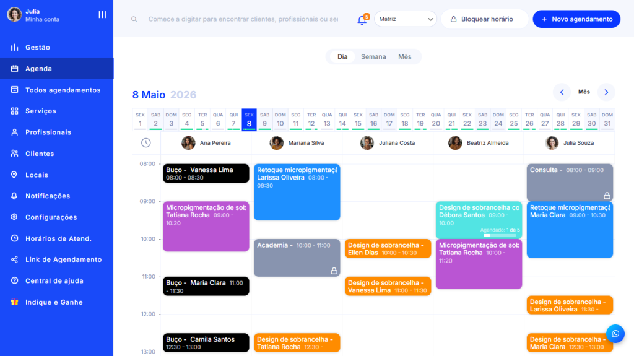The width and height of the screenshot is (634, 356).
Task: Click Novo agendamento button
Action: 576,19
